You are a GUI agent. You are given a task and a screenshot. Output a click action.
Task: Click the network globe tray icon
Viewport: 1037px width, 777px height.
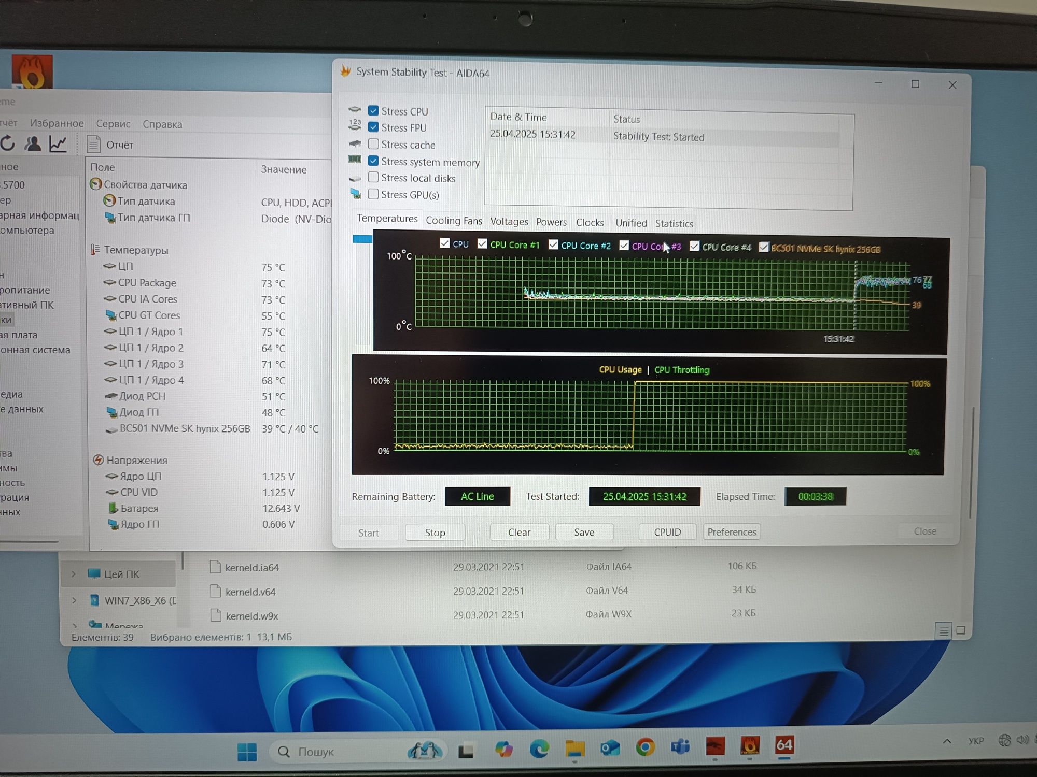[1004, 740]
